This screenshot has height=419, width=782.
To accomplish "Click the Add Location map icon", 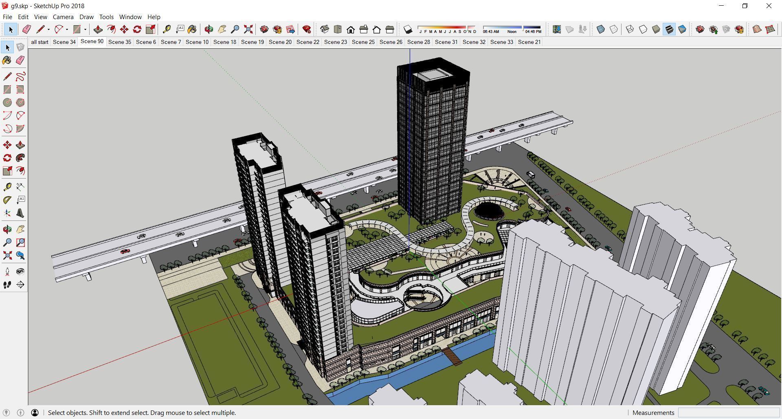I will pyautogui.click(x=557, y=29).
